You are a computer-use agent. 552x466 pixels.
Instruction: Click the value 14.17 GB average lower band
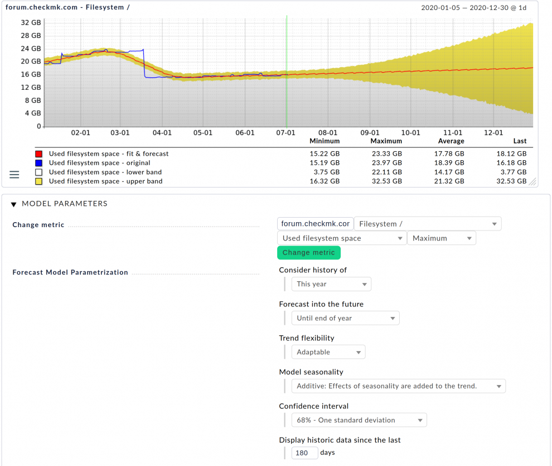coord(449,172)
